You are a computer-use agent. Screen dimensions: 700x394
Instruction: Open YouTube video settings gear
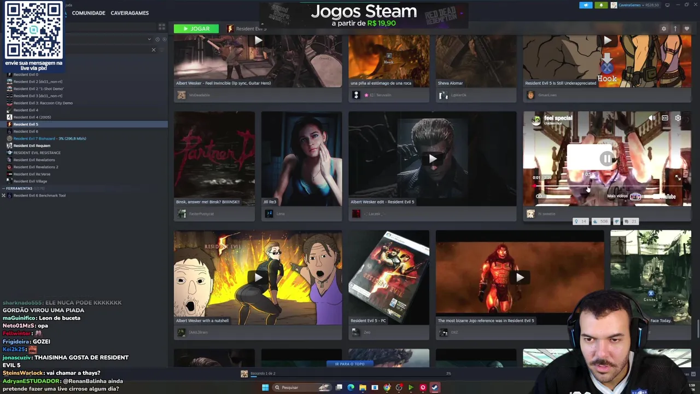(678, 118)
